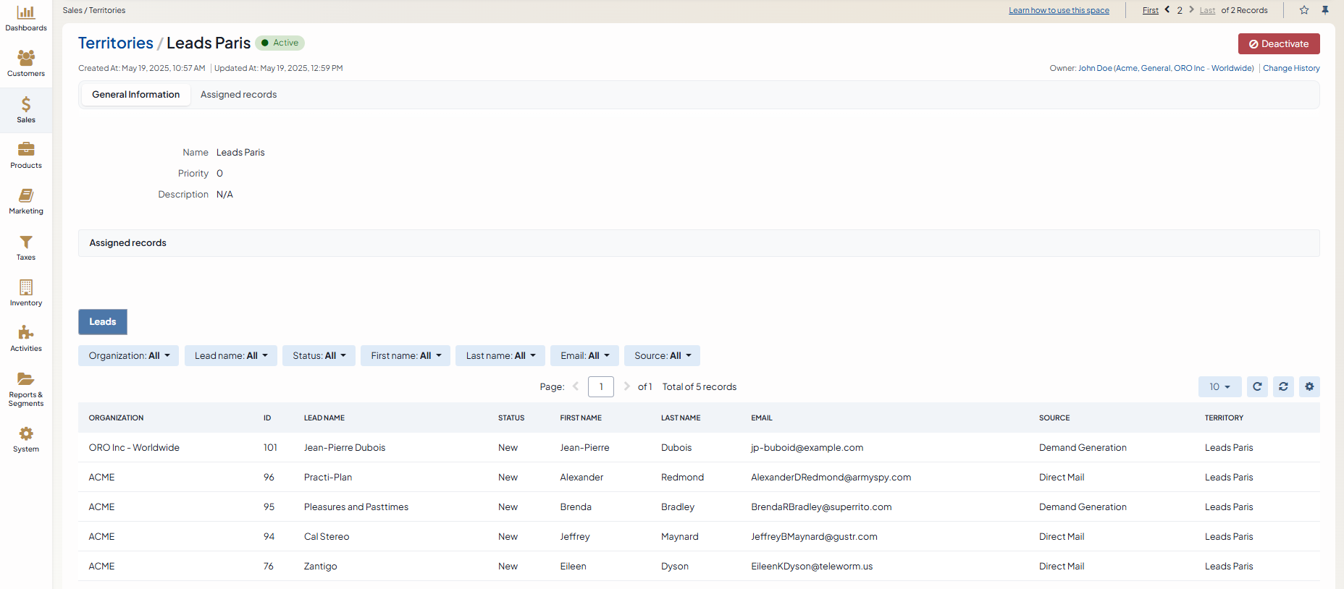Open the Marketing menu icon

tap(26, 201)
